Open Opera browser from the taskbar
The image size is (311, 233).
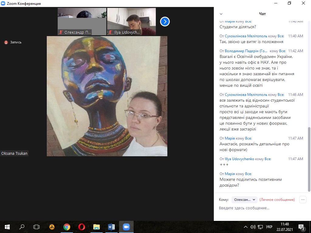pos(81,227)
